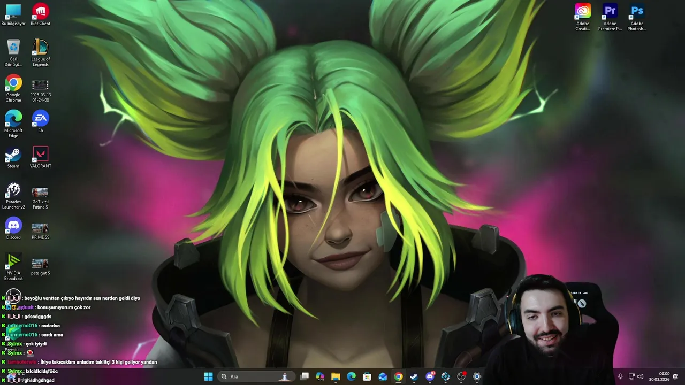Launch the Adobe Creative Cloud shortcut
The width and height of the screenshot is (685, 385).
click(583, 17)
